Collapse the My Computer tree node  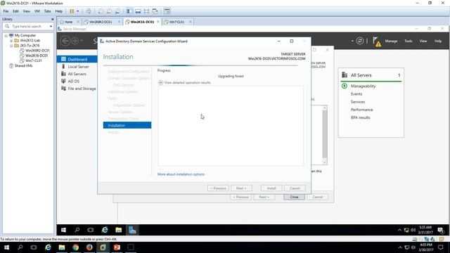pos(6,36)
